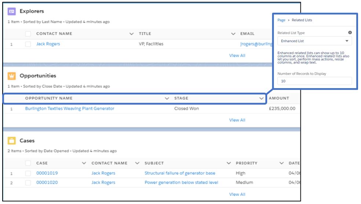
Task: Open the Subject column chevron in Cases
Action: [x=229, y=163]
